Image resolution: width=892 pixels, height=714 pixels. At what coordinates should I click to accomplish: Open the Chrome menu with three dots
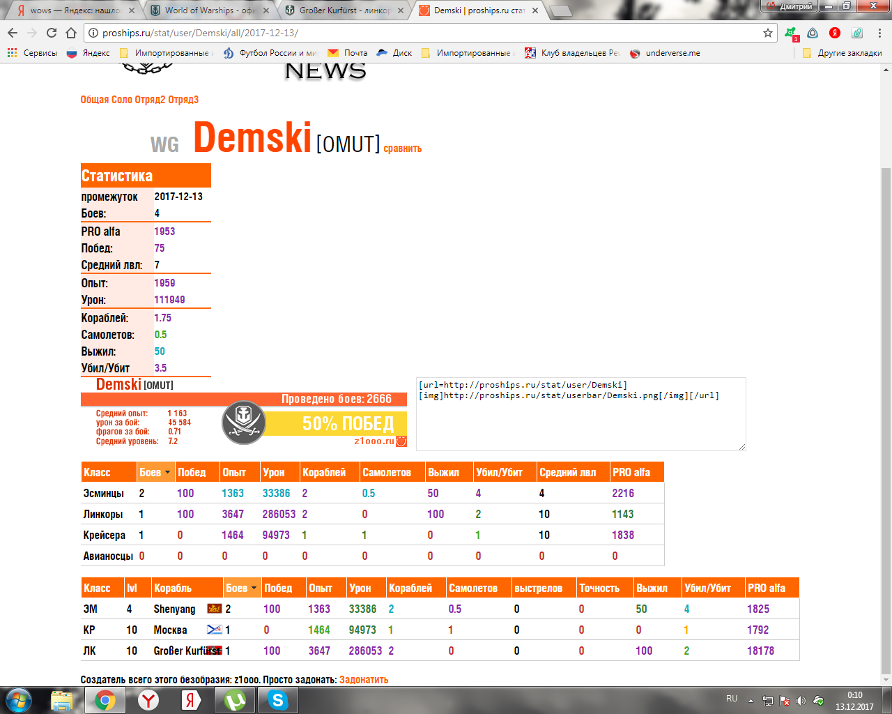[879, 33]
